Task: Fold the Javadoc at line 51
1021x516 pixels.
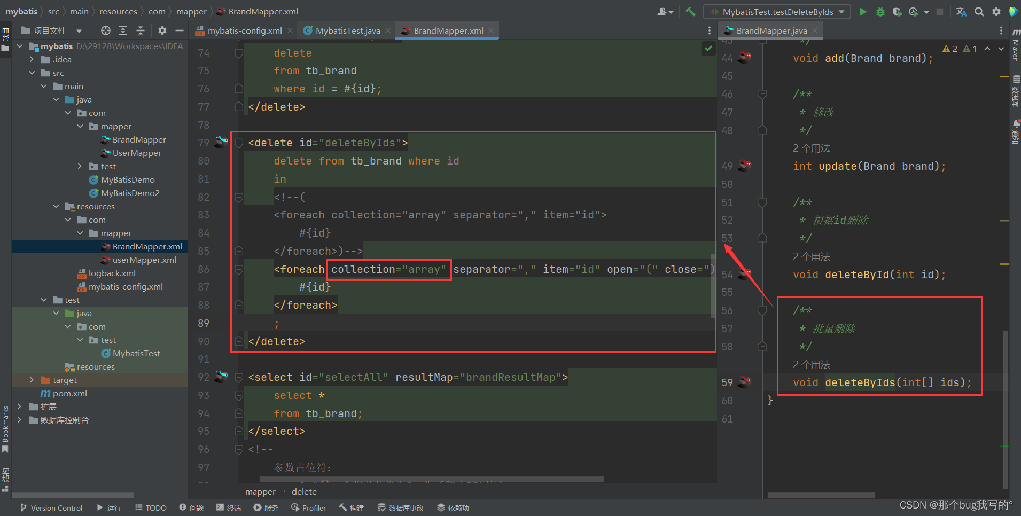Action: [762, 202]
